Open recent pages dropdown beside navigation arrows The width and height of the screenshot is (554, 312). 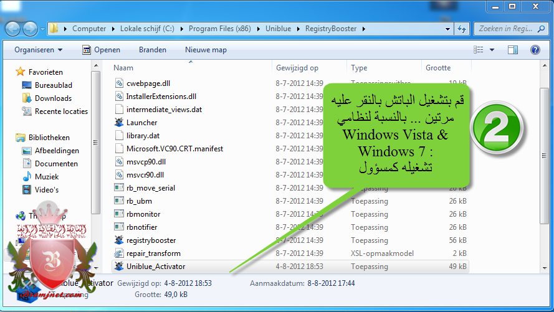pyautogui.click(x=42, y=29)
